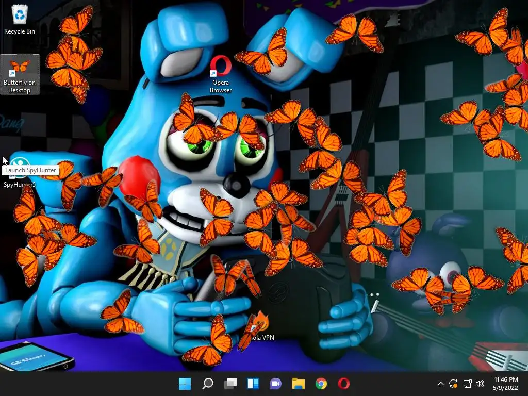Open taskbar Search magnifier
This screenshot has width=528, height=396.
(207, 384)
